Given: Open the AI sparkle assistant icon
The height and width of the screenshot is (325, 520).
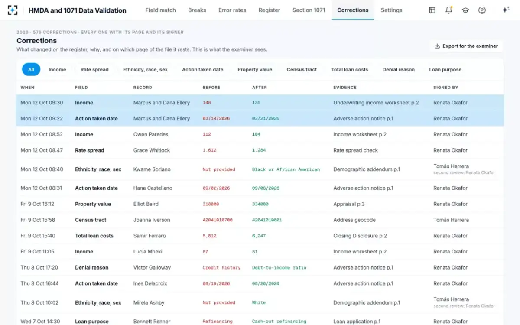Looking at the screenshot, I should pyautogui.click(x=505, y=10).
